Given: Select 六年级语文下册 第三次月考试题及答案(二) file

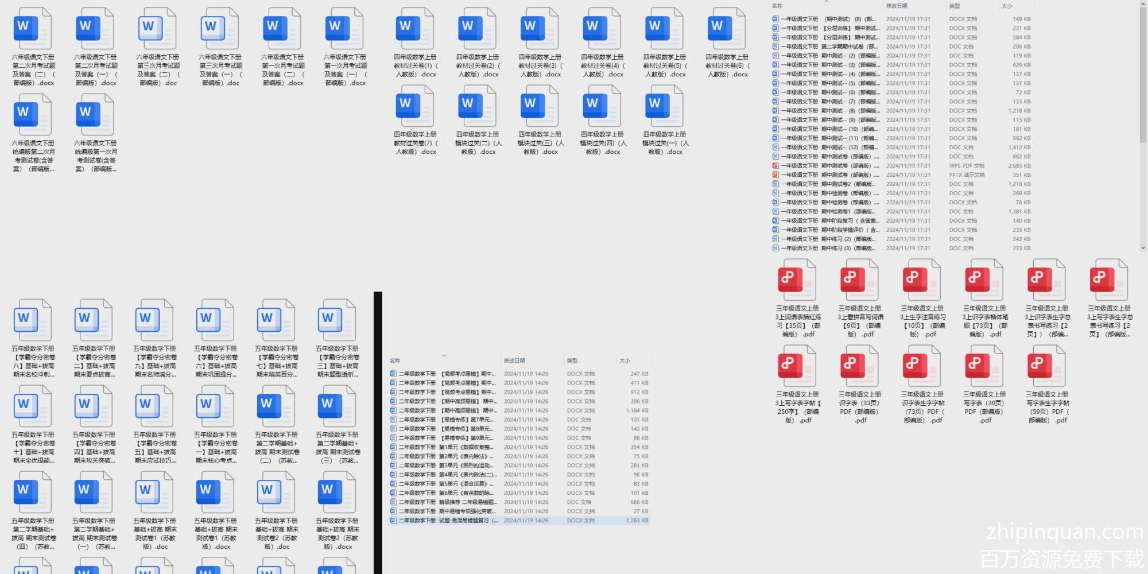Looking at the screenshot, I should tap(157, 30).
